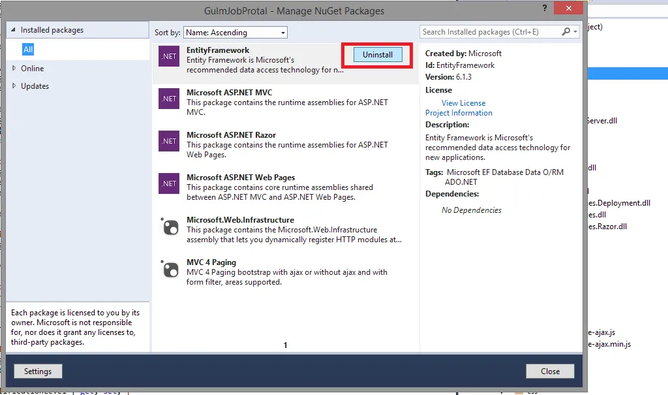Screen dimensions: 668x395
Task: Select the Microsoft ASP.NET Razor package title
Action: point(232,134)
